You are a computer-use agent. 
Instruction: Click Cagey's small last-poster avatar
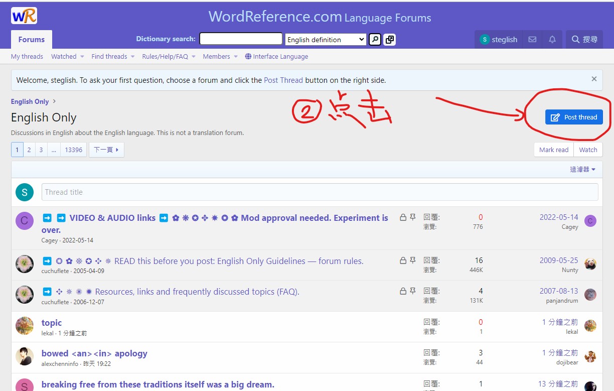(x=590, y=221)
